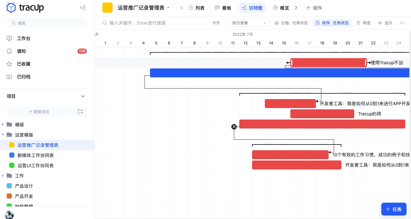The height and width of the screenshot is (219, 411).
Task: Click the more options ellipsis in the toolbar
Action: [402, 23]
